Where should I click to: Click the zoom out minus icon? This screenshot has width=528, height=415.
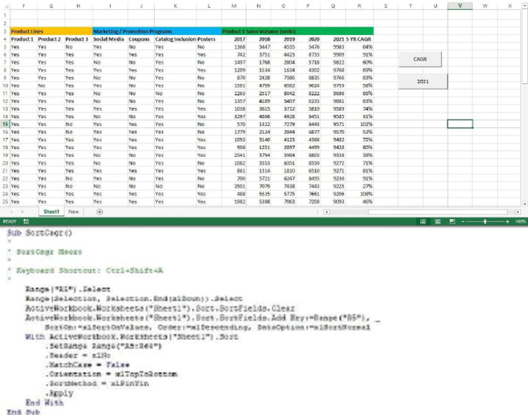click(x=463, y=222)
